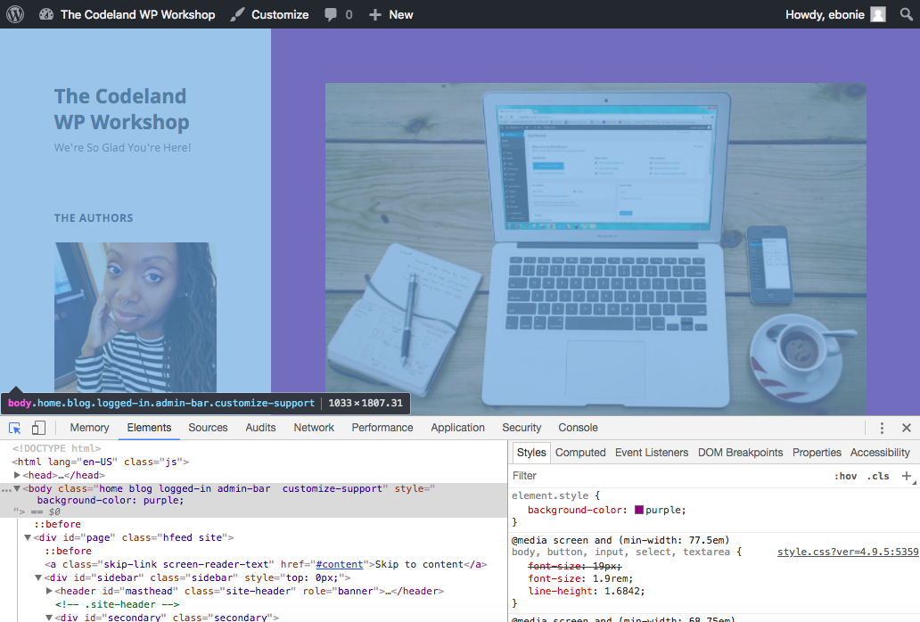Toggle the device toolbar icon

click(x=38, y=428)
